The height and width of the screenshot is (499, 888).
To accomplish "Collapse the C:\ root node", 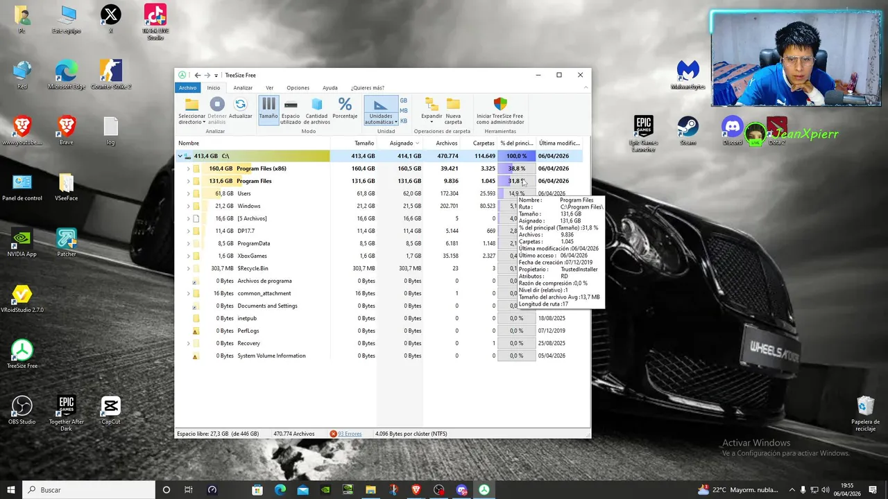I will point(180,156).
